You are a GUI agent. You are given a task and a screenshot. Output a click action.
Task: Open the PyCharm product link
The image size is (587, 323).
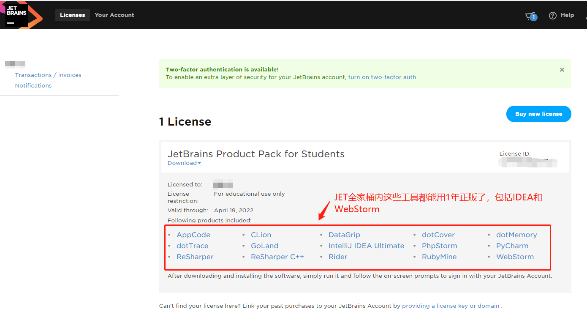click(x=512, y=246)
